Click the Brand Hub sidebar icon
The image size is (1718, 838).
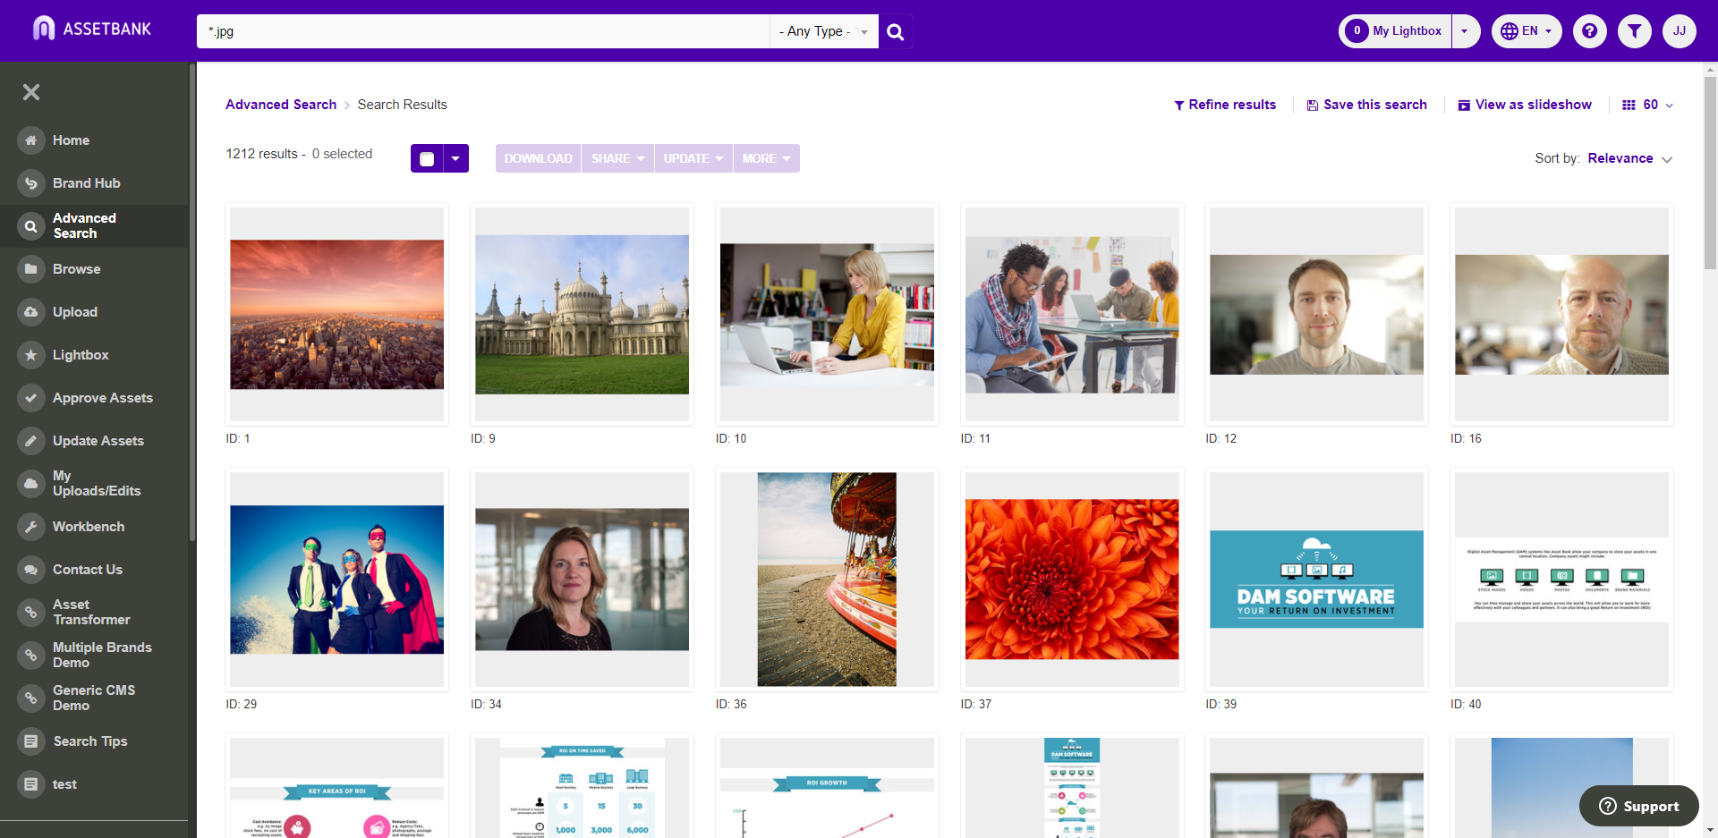point(31,183)
